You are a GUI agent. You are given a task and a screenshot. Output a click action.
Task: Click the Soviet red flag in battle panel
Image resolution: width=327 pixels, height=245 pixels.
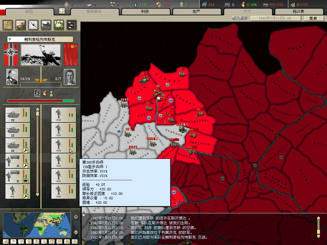pos(71,55)
